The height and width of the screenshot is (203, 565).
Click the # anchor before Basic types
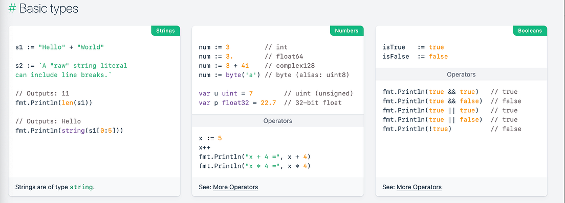click(x=12, y=9)
